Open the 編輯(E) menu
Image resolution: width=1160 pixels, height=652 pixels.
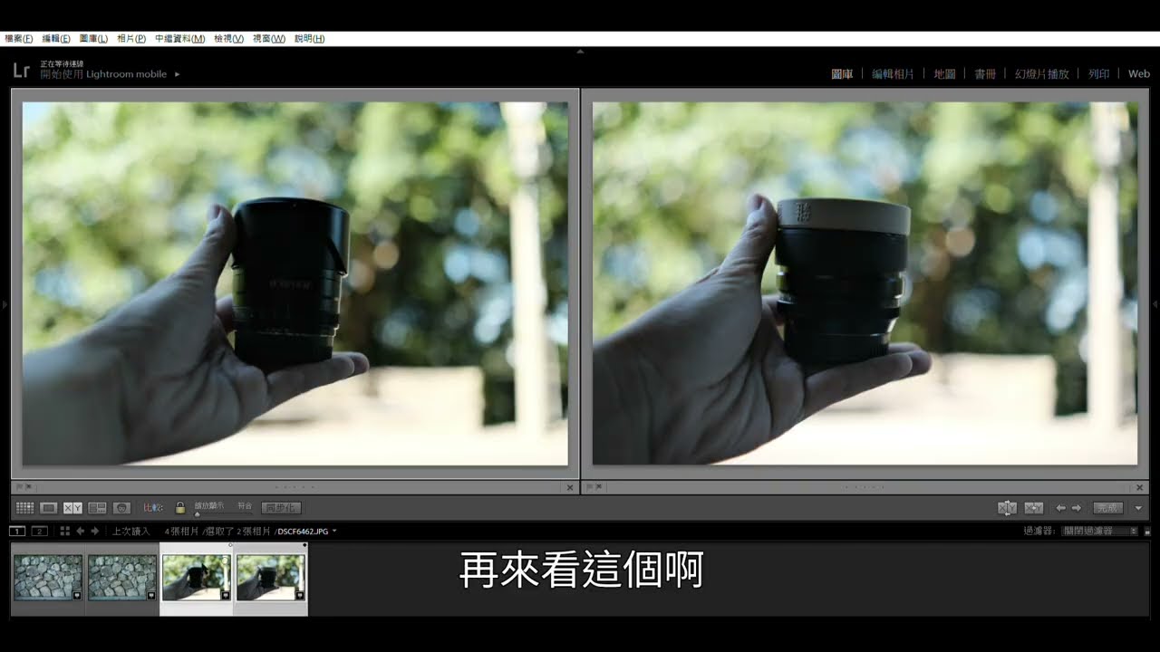point(56,39)
